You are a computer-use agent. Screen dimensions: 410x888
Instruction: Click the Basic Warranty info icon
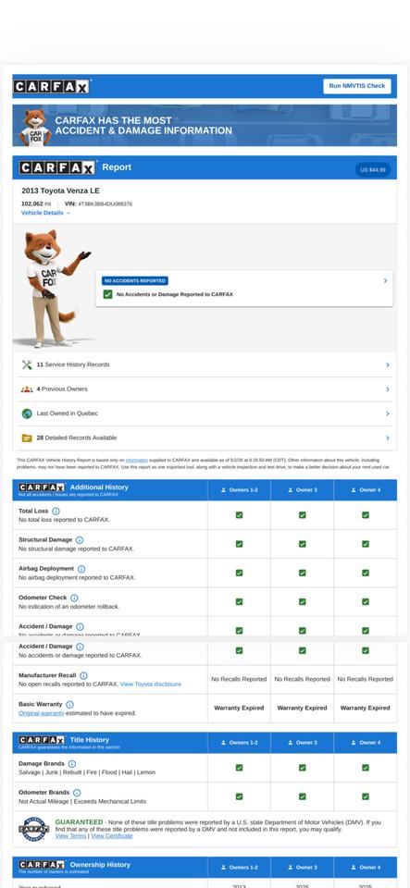click(x=69, y=705)
